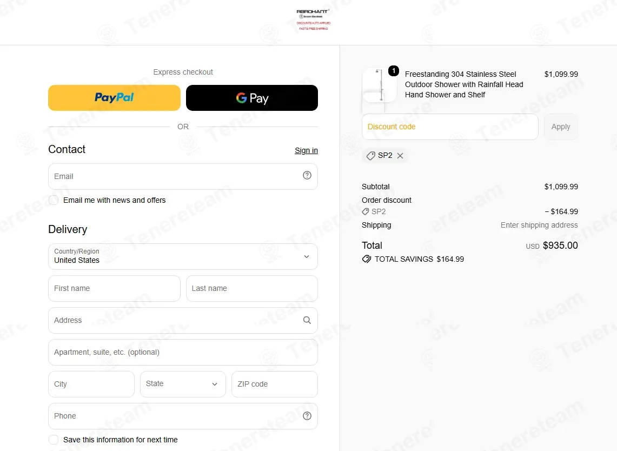Click the item quantity badge on product
The height and width of the screenshot is (451, 617).
(x=394, y=71)
